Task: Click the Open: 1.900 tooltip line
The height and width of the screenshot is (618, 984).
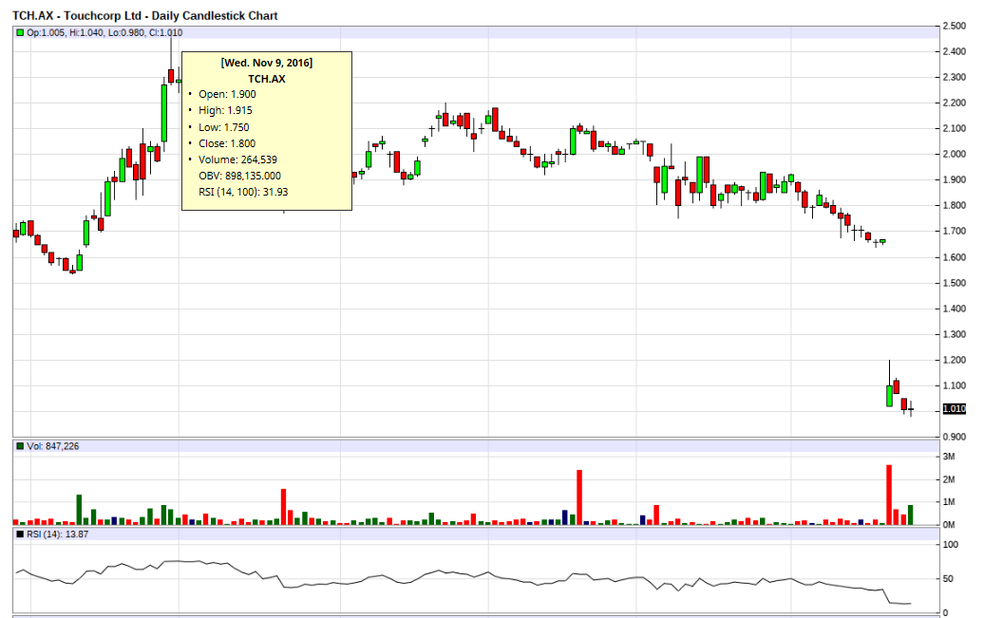Action: (x=227, y=94)
